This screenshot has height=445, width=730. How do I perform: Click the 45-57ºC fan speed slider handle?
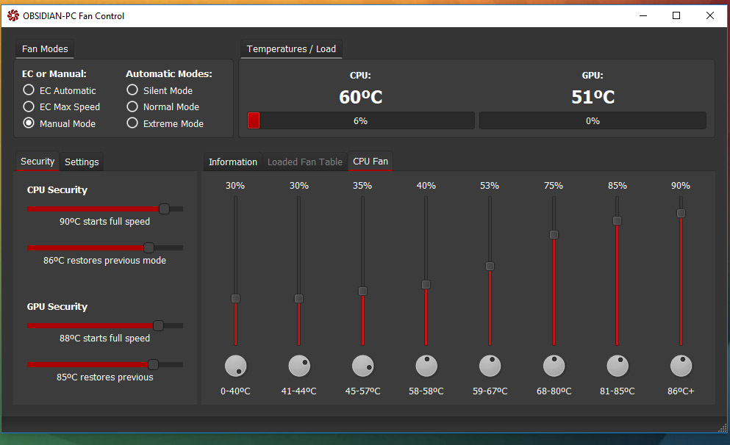point(362,291)
